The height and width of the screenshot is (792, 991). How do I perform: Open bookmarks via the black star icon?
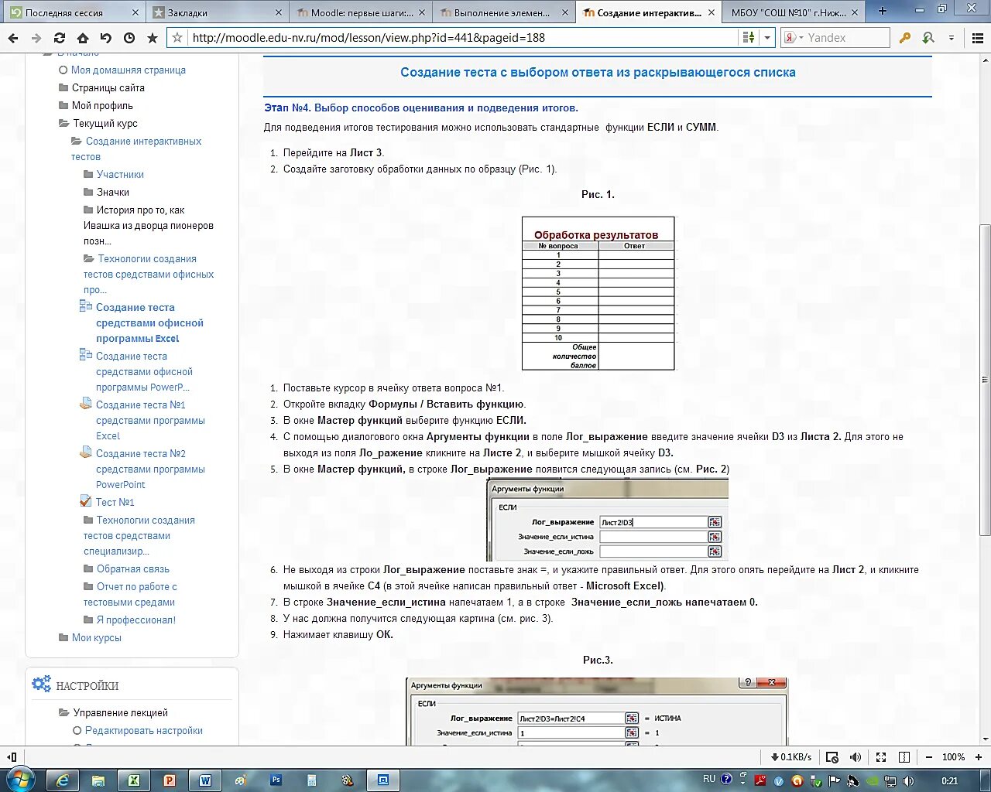pyautogui.click(x=153, y=38)
